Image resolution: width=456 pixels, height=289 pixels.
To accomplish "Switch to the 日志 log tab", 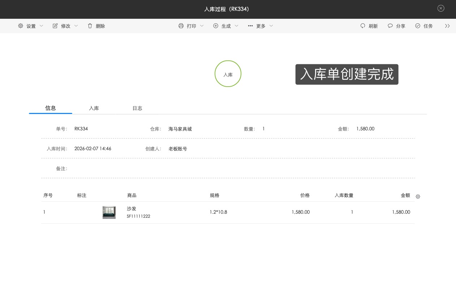I will (137, 108).
